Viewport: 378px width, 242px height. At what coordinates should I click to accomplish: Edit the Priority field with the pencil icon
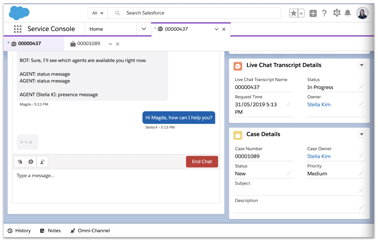pyautogui.click(x=361, y=173)
